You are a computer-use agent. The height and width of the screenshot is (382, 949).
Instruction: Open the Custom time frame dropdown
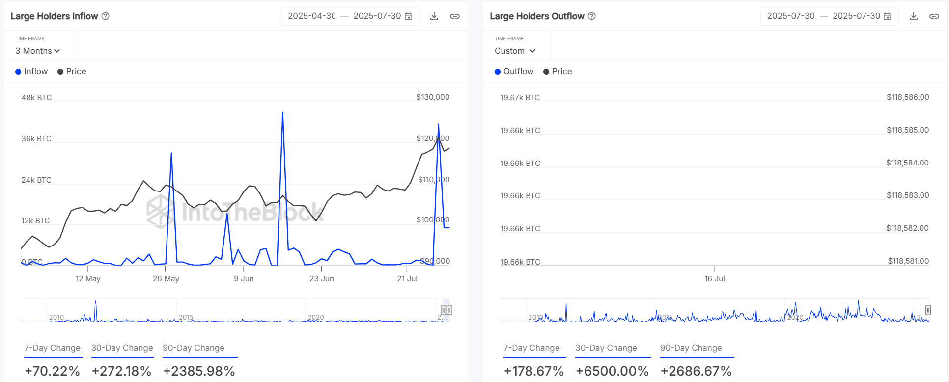click(515, 51)
